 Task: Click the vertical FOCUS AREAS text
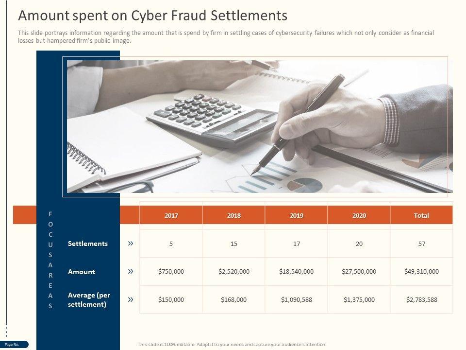pos(50,260)
